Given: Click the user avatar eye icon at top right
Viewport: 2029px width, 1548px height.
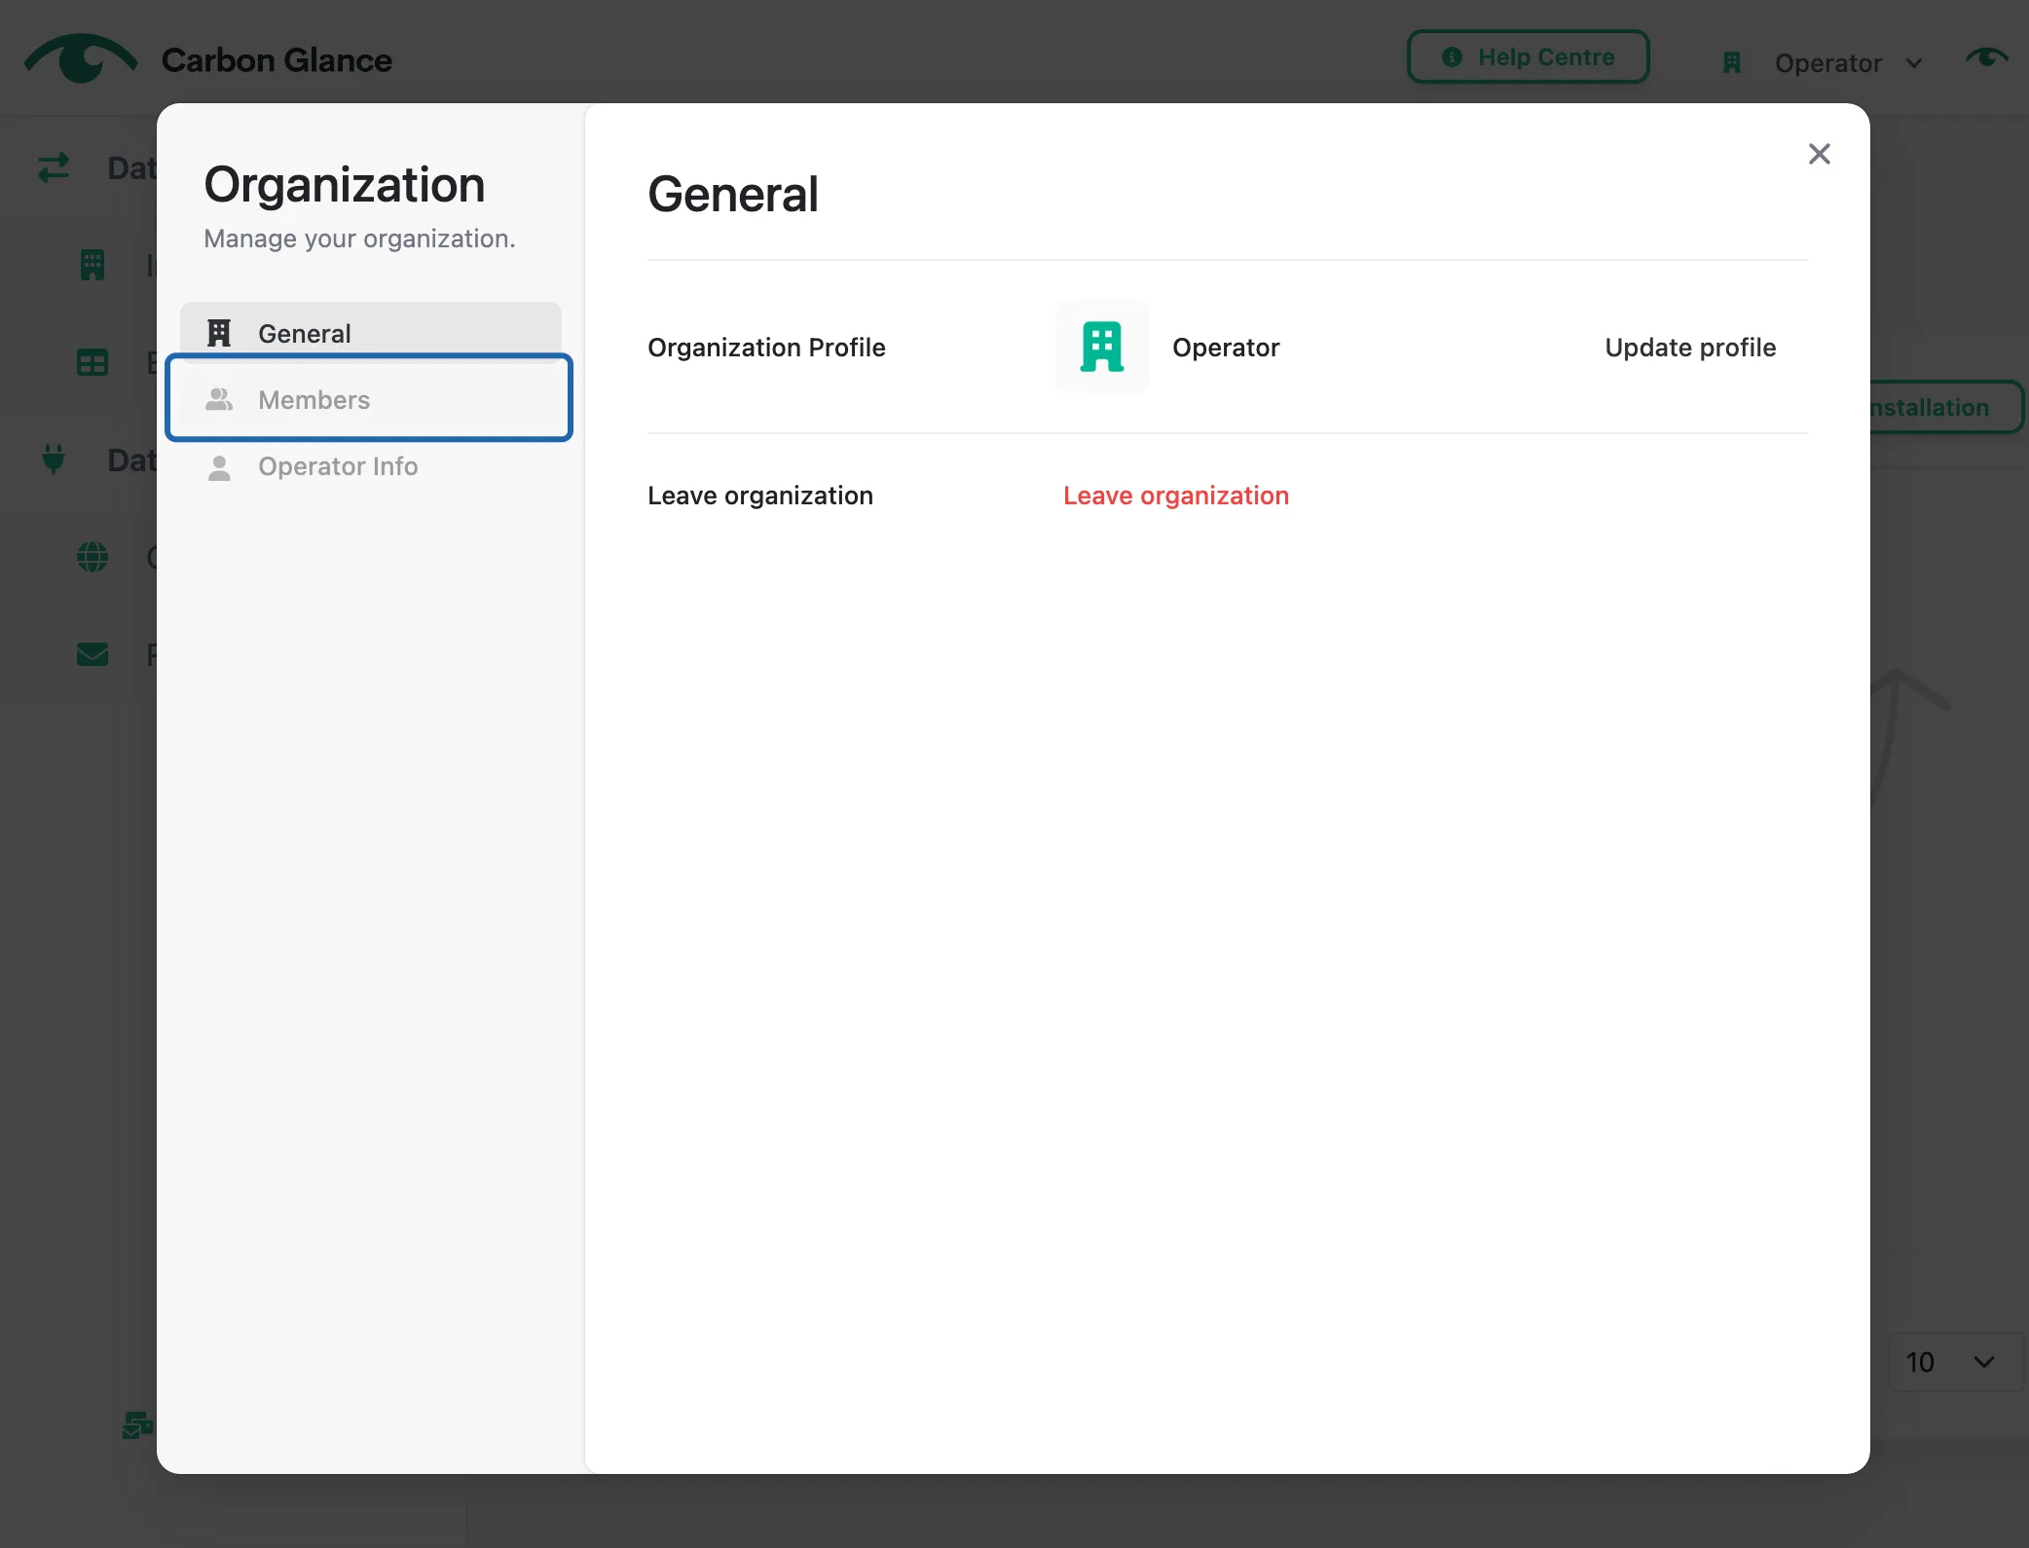Looking at the screenshot, I should (1986, 58).
